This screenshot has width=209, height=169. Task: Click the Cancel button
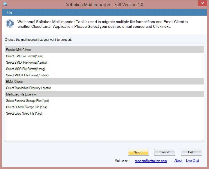[165, 152]
